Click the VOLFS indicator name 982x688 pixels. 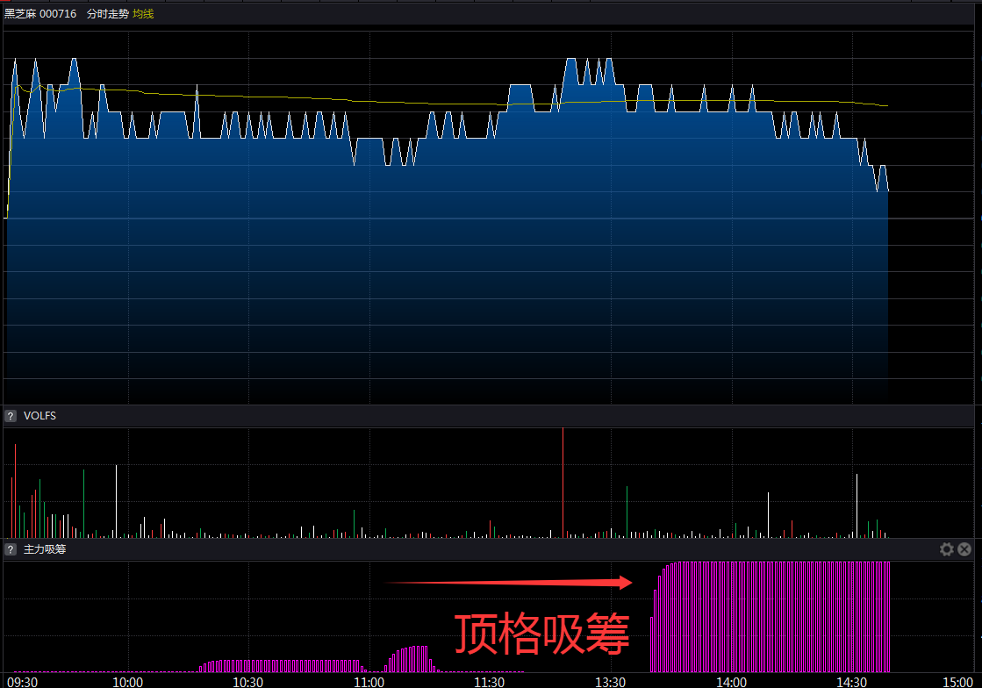[39, 416]
